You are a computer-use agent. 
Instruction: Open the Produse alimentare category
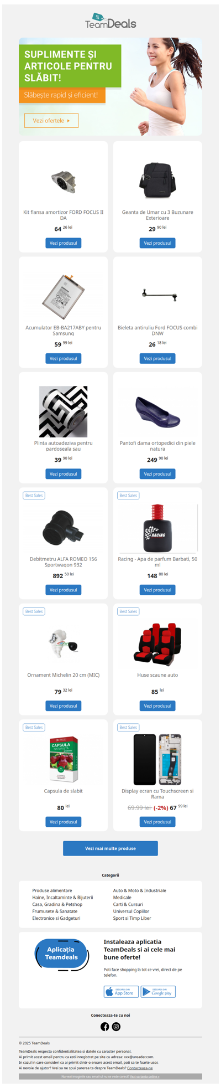pyautogui.click(x=52, y=890)
